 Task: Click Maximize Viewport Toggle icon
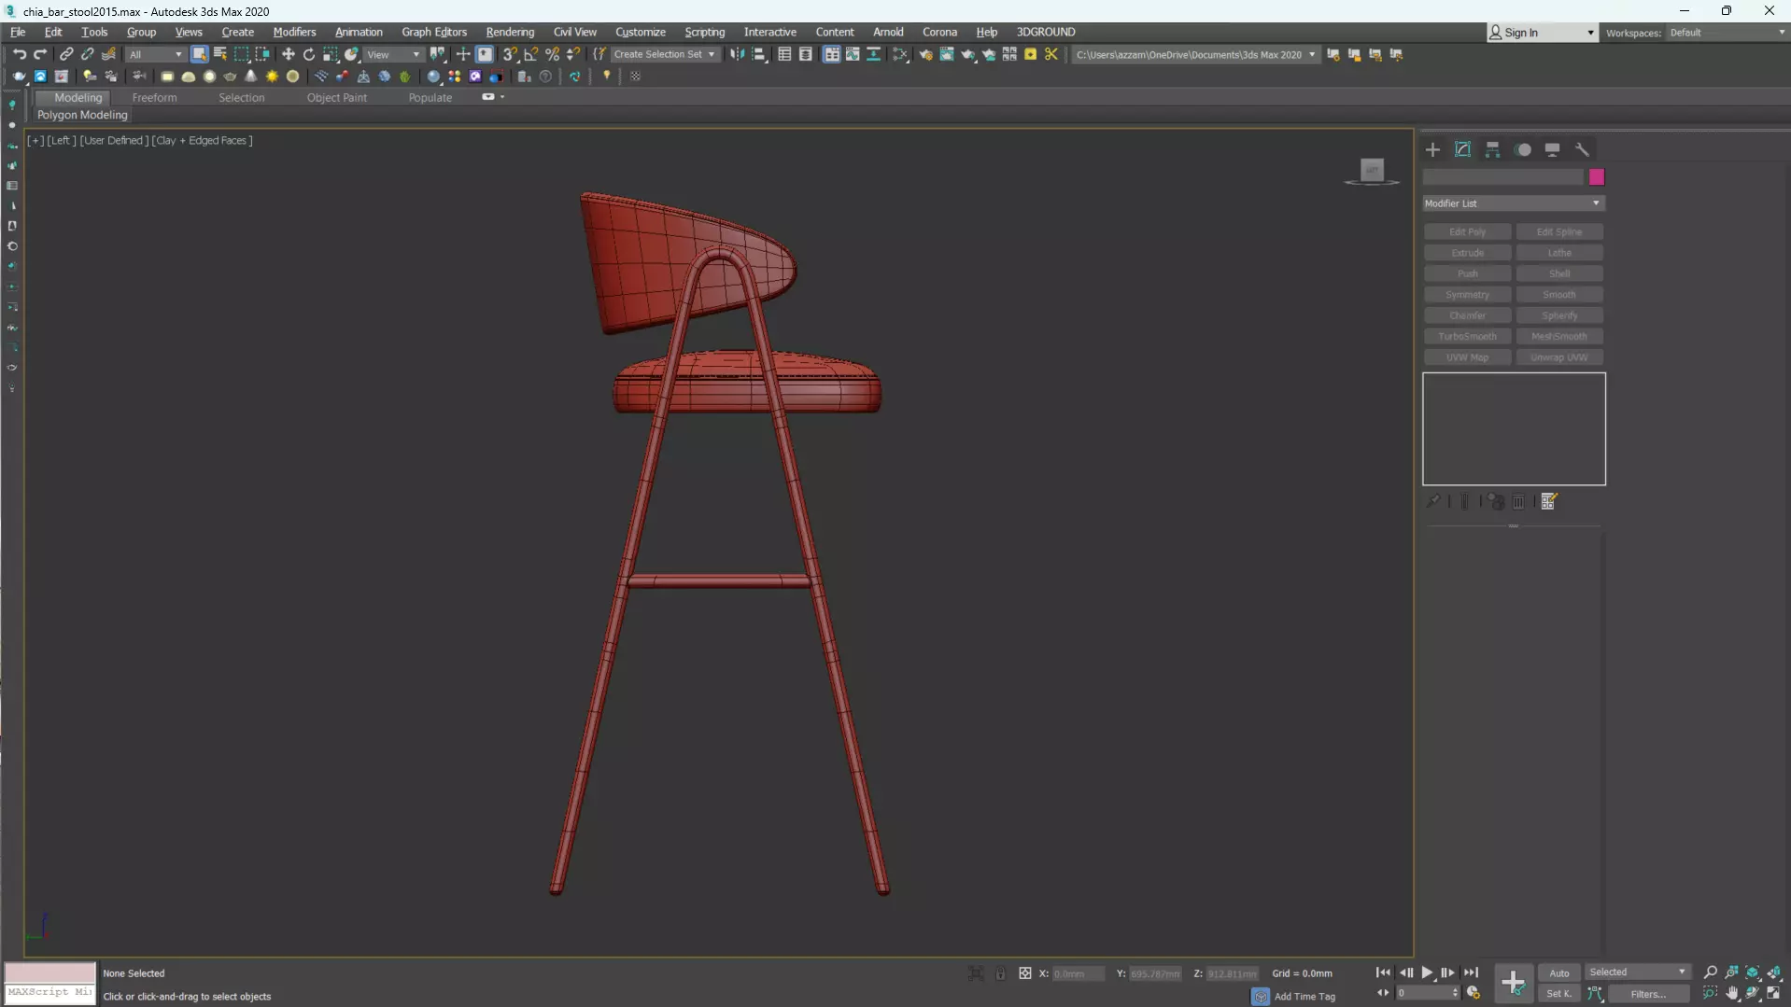point(1774,994)
